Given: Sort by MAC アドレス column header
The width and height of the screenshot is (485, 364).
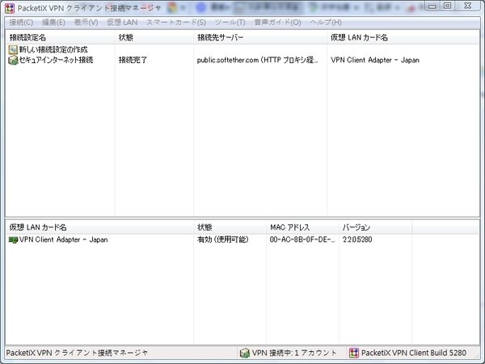Looking at the screenshot, I should 302,227.
